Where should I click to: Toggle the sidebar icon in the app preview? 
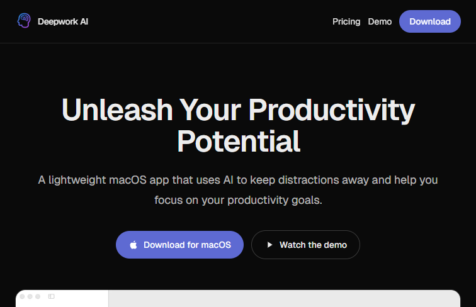[51, 296]
